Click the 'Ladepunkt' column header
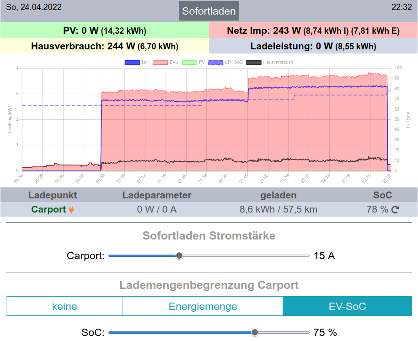Viewport: 418px width, 341px height. [x=53, y=195]
